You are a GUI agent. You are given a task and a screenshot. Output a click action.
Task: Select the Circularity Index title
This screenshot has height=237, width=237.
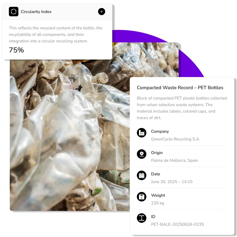coord(36,12)
